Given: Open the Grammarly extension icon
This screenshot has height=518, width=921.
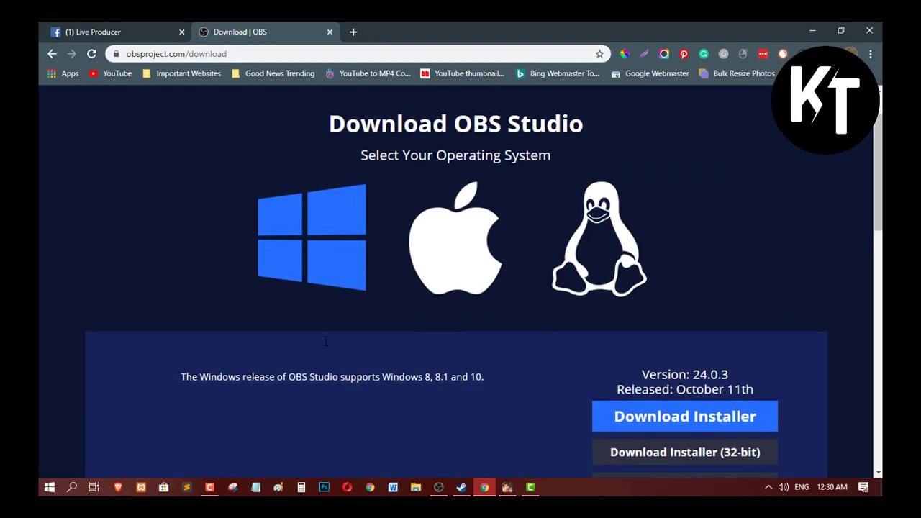Looking at the screenshot, I should tap(704, 54).
